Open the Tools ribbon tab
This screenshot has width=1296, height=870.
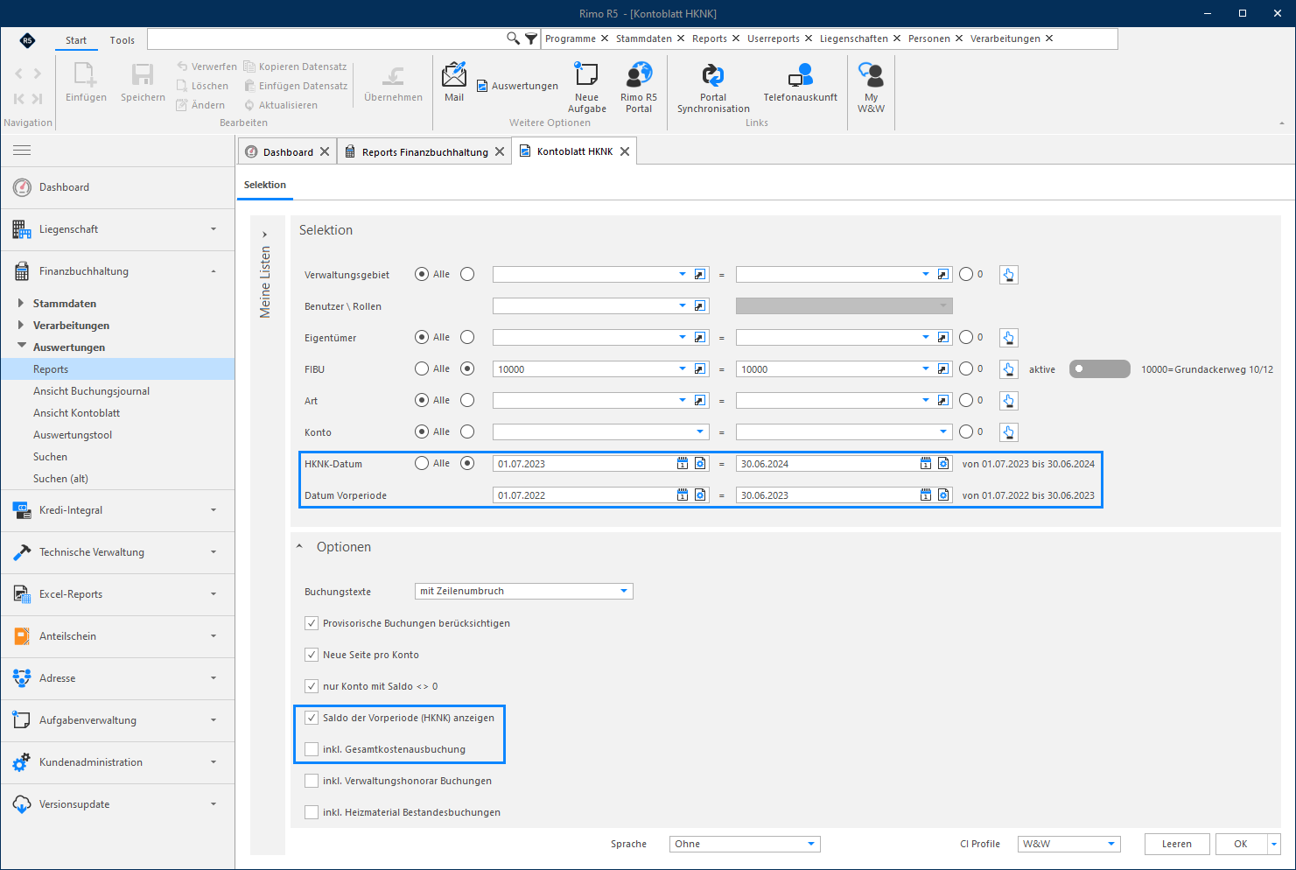tap(123, 40)
